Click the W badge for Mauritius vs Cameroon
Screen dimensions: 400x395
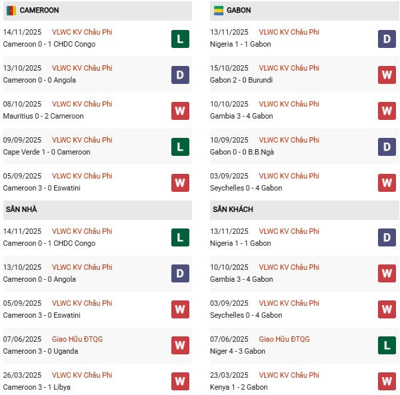(179, 111)
